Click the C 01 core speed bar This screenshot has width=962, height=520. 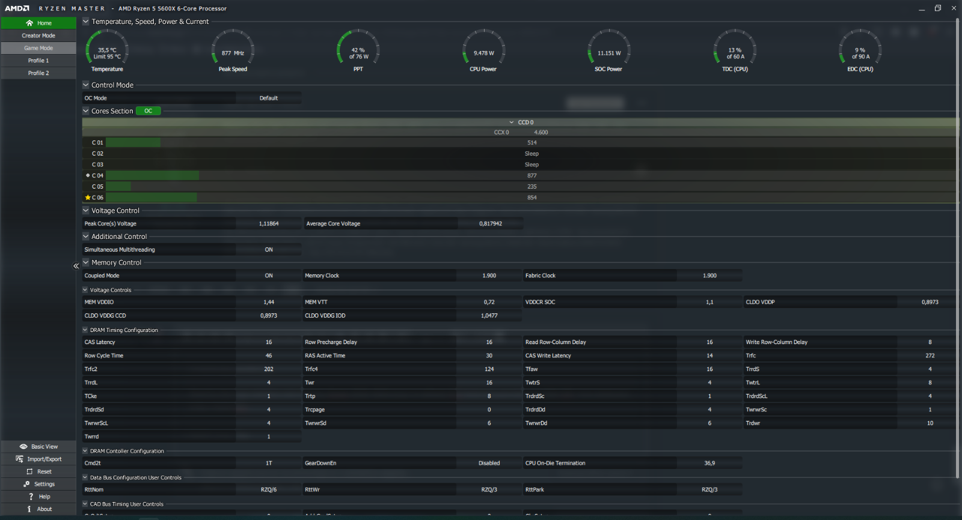[x=133, y=143]
